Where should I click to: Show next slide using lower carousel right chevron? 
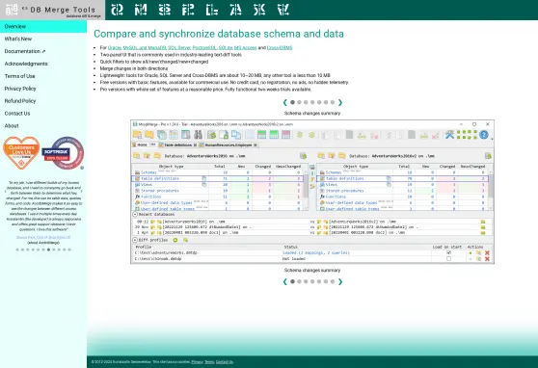340,281
